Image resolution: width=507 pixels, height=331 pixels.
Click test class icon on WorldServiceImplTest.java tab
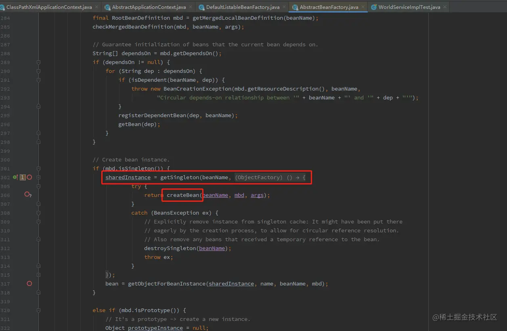click(374, 7)
